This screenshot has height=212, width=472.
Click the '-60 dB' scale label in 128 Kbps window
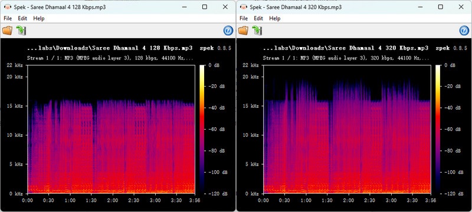coord(216,130)
